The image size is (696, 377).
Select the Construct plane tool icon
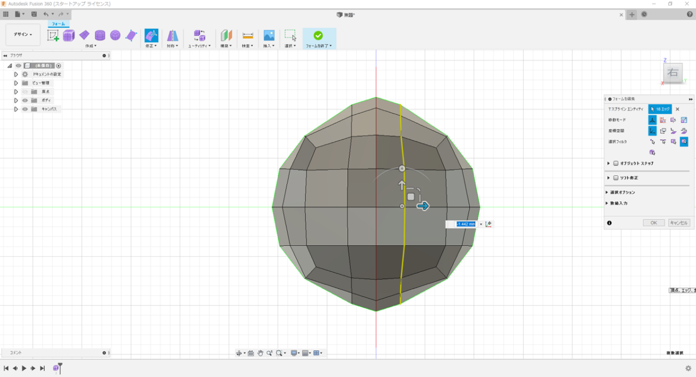point(226,35)
